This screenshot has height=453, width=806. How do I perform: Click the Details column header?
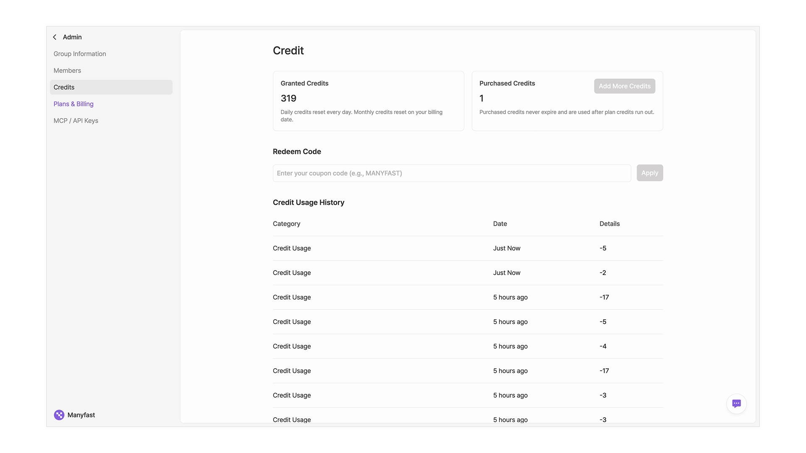[x=610, y=224]
